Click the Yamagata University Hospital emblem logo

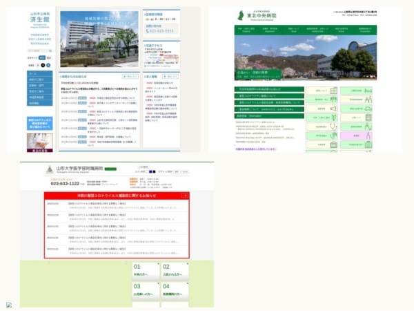click(50, 169)
